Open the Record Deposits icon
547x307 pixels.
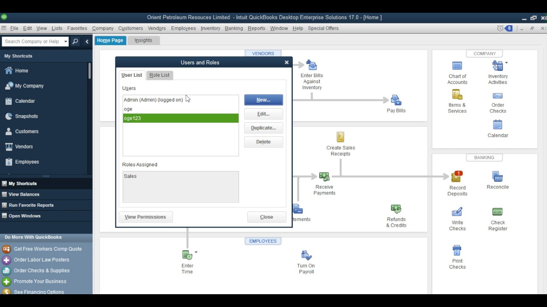(457, 177)
